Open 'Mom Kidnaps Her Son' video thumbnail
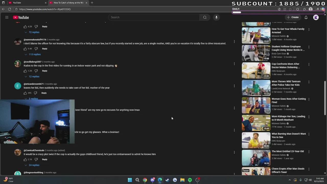The width and height of the screenshot is (327, 184). pyautogui.click(x=256, y=123)
